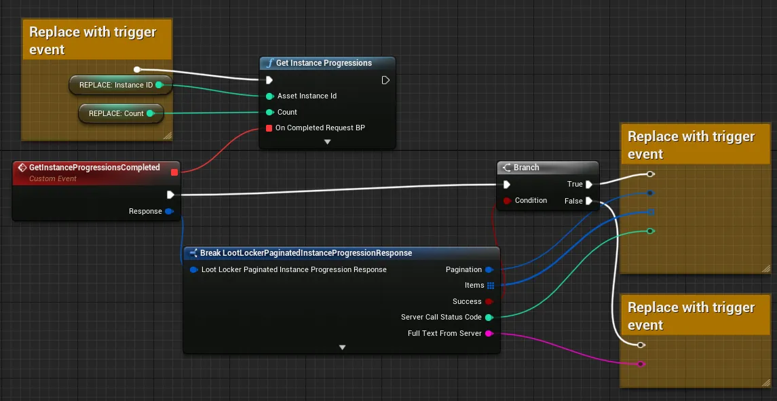This screenshot has width=777, height=401.
Task: Click the REPLACE: Instance ID variable output pin
Action: [159, 85]
